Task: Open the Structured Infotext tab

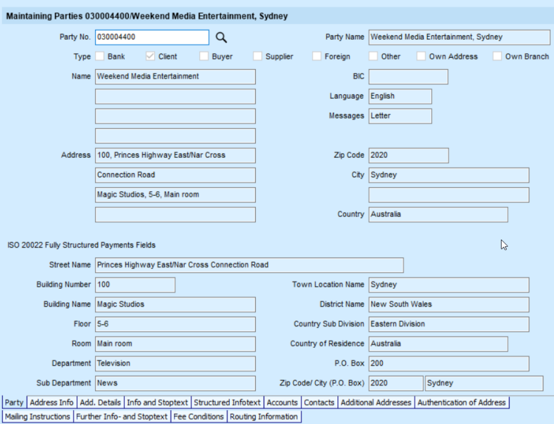Action: pos(227,403)
